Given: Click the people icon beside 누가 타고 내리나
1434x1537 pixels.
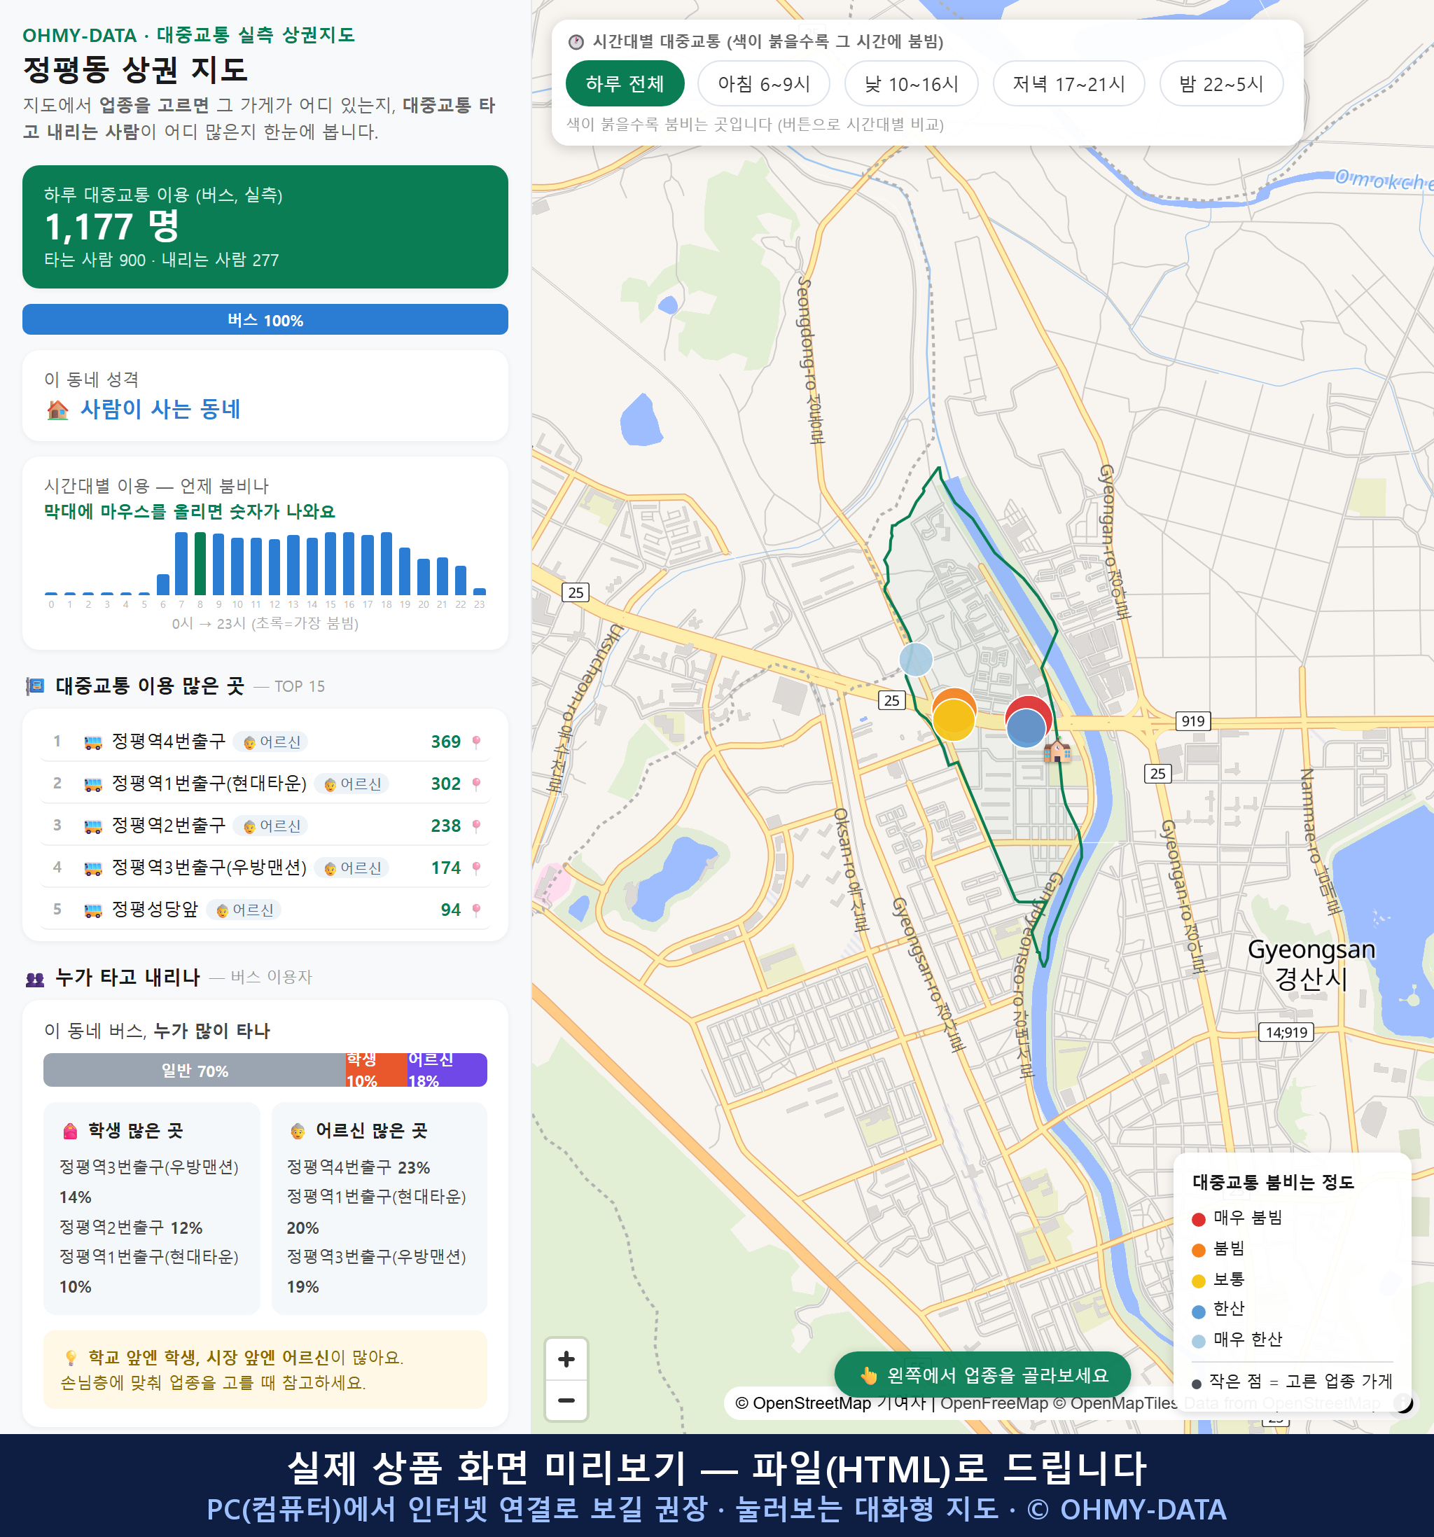Looking at the screenshot, I should point(35,978).
